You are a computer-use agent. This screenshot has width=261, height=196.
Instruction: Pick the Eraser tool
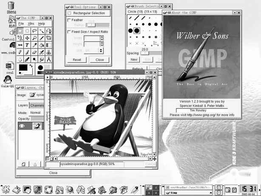(x=34, y=52)
